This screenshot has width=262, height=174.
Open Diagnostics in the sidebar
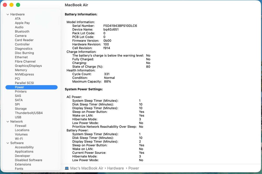pyautogui.click(x=24, y=49)
